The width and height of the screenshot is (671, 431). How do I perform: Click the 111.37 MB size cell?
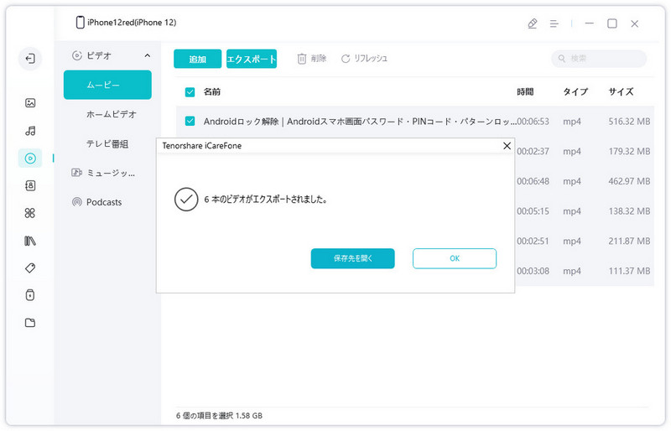click(x=629, y=272)
